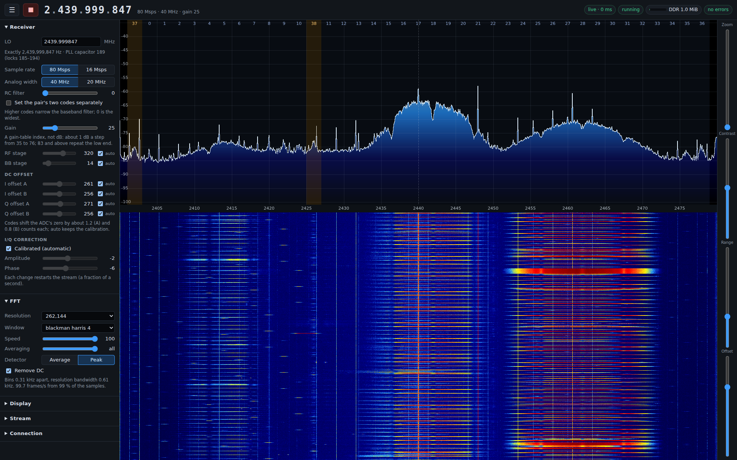The image size is (737, 460).
Task: Click the vertical Contrast slider
Action: (x=727, y=188)
